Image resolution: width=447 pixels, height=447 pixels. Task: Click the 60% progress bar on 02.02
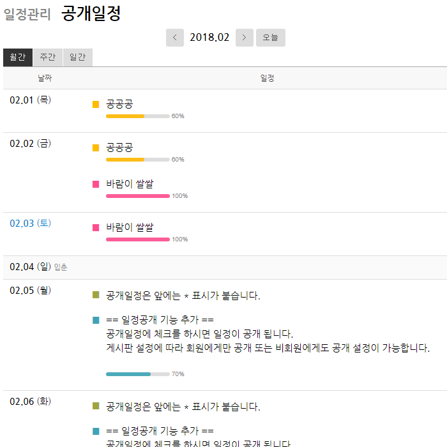137,159
